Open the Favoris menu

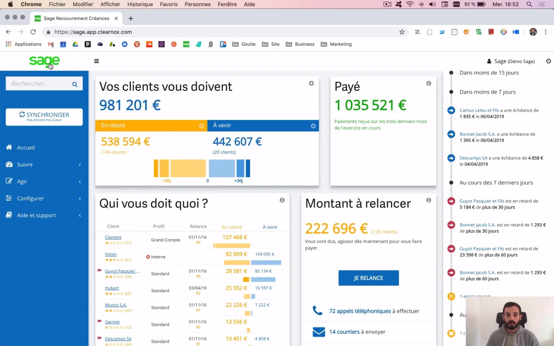(169, 4)
